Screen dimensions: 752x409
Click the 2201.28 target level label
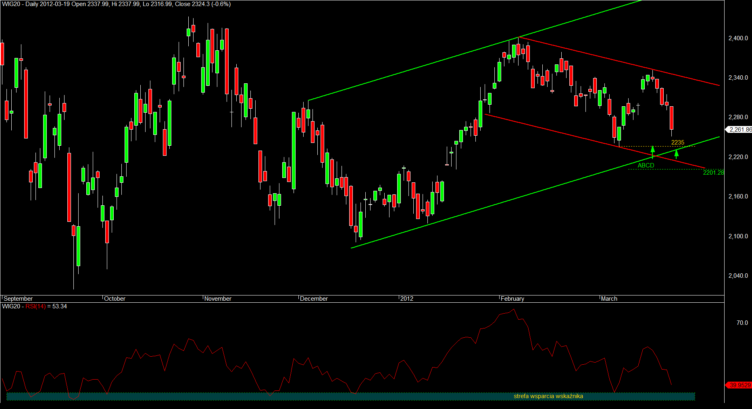point(714,173)
